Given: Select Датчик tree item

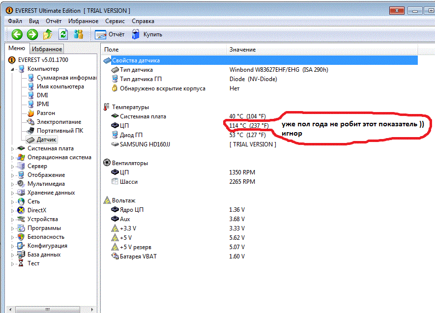Looking at the screenshot, I should (x=46, y=140).
